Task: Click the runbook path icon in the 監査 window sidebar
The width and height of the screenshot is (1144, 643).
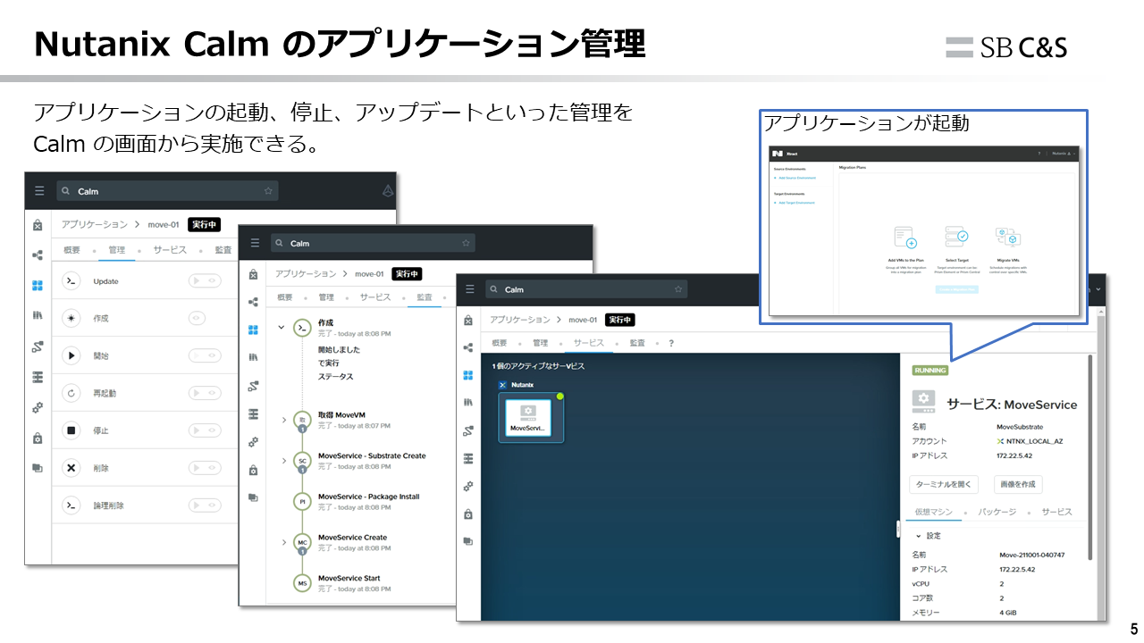Action: (x=254, y=386)
